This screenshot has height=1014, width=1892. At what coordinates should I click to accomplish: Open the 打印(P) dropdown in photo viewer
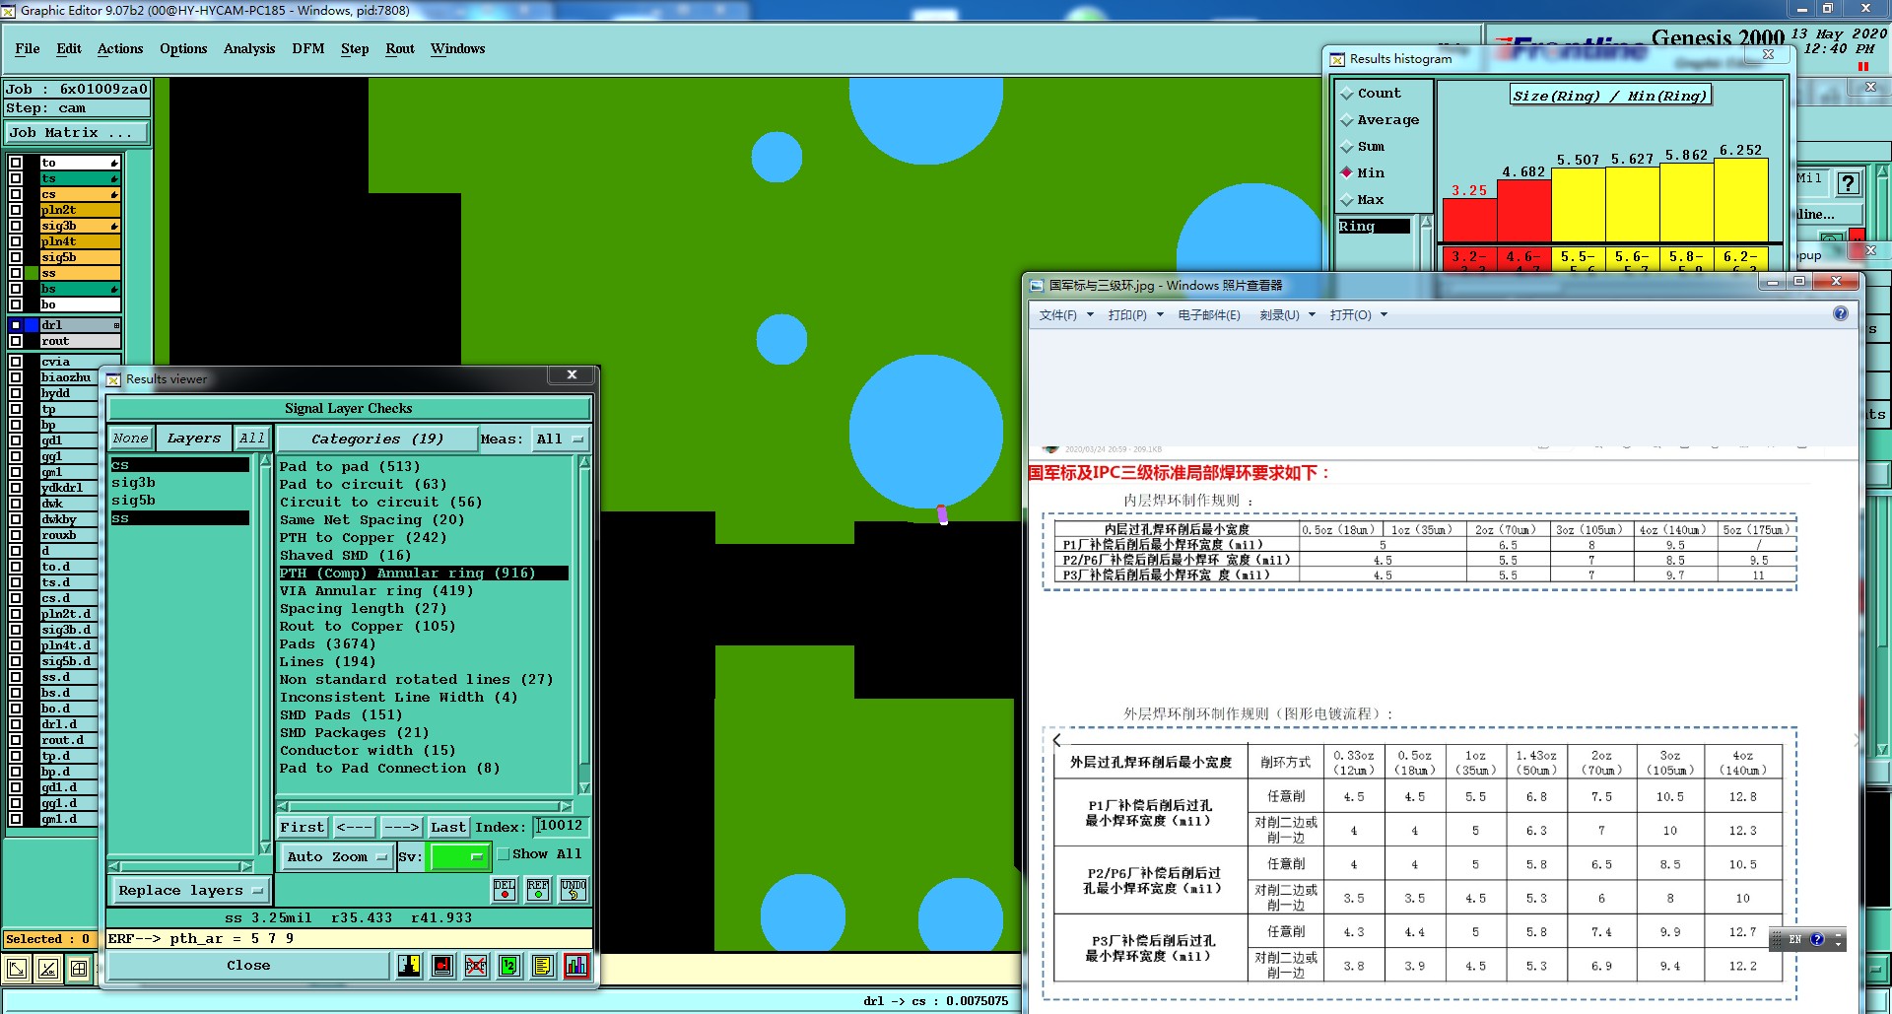tap(1136, 315)
